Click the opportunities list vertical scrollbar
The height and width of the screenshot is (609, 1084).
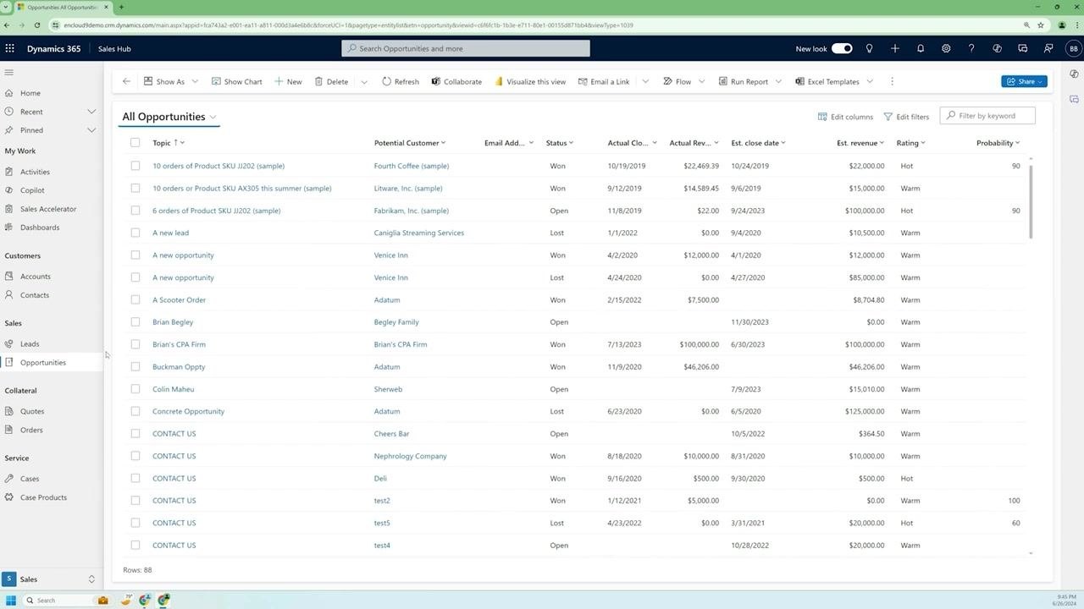click(1031, 201)
